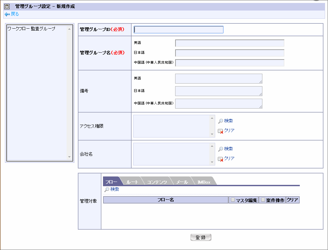The width and height of the screenshot is (328, 250).
Task: Toggle the 案件操作 checkbox
Action: point(263,200)
